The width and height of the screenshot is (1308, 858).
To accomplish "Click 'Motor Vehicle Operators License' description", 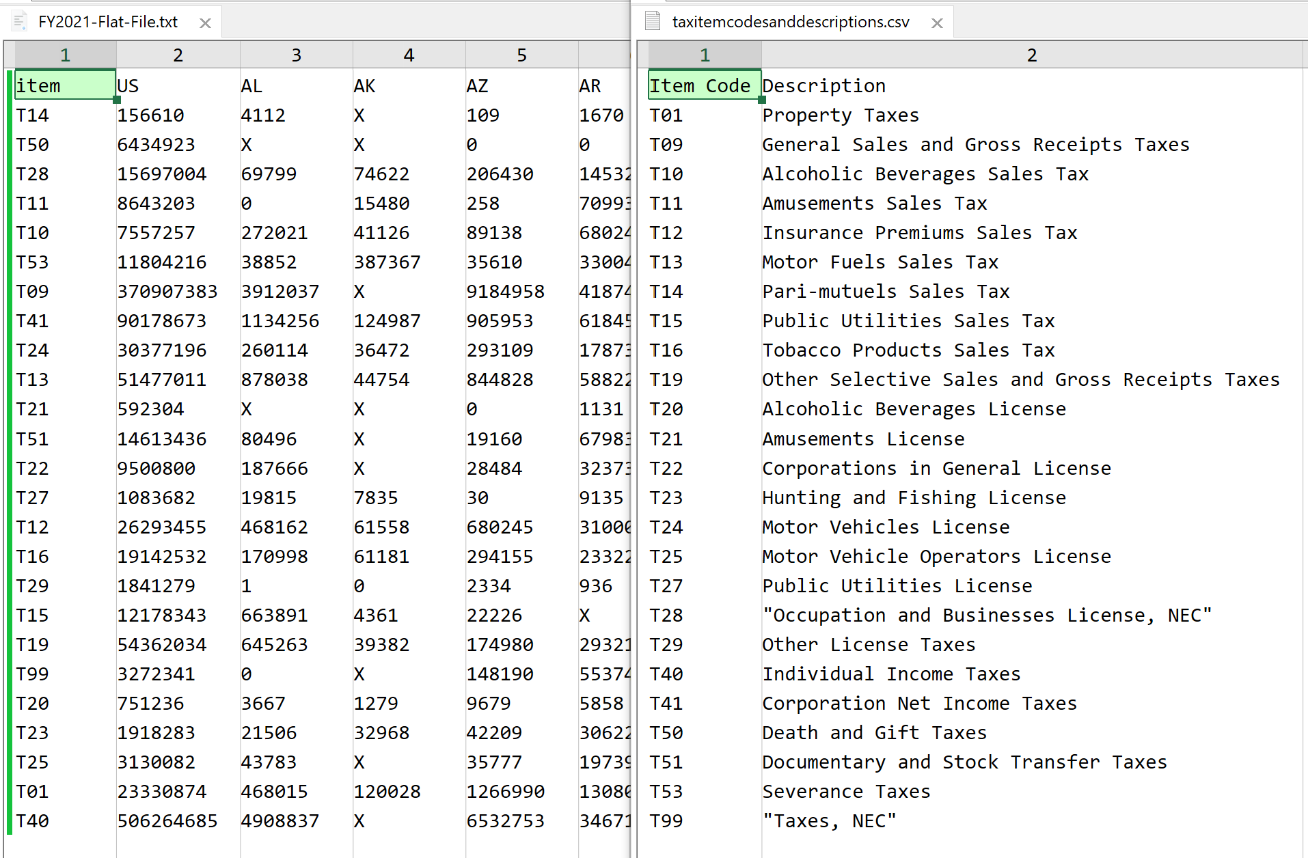I will coord(937,557).
